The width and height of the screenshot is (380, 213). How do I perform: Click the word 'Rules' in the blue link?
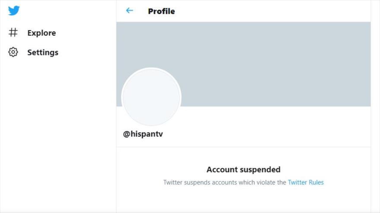point(316,182)
